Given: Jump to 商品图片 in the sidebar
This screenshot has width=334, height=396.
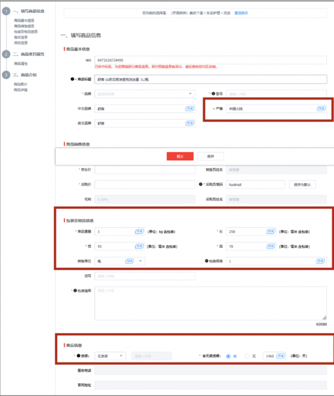Looking at the screenshot, I should pyautogui.click(x=21, y=84).
